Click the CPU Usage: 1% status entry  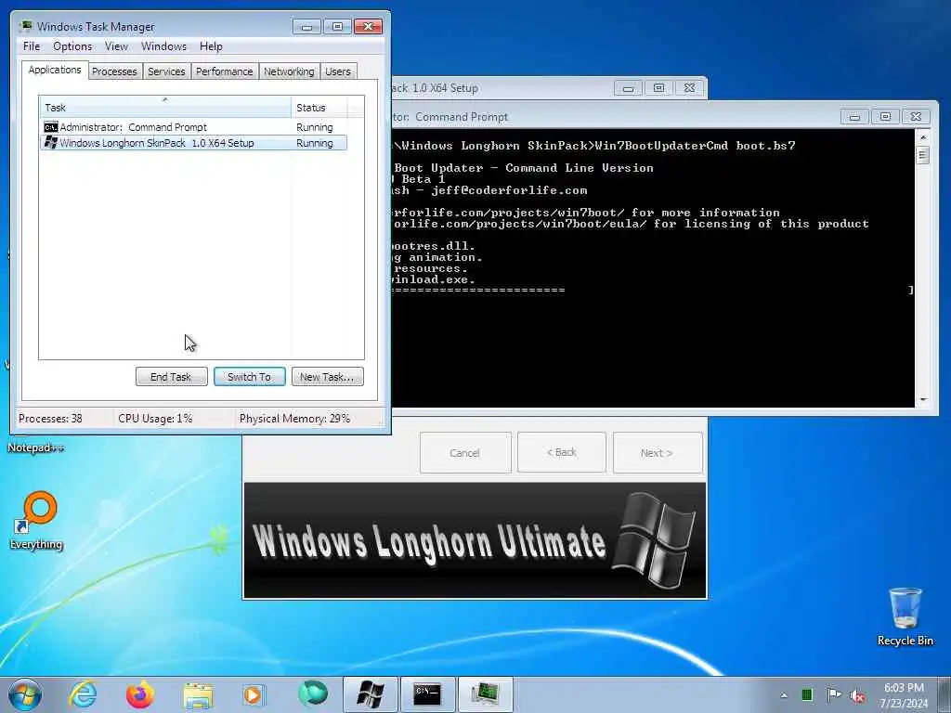[x=155, y=419]
